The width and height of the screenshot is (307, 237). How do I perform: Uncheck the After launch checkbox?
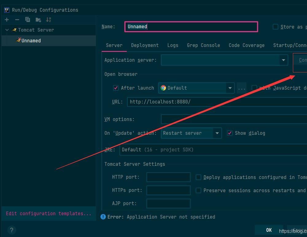[116, 88]
